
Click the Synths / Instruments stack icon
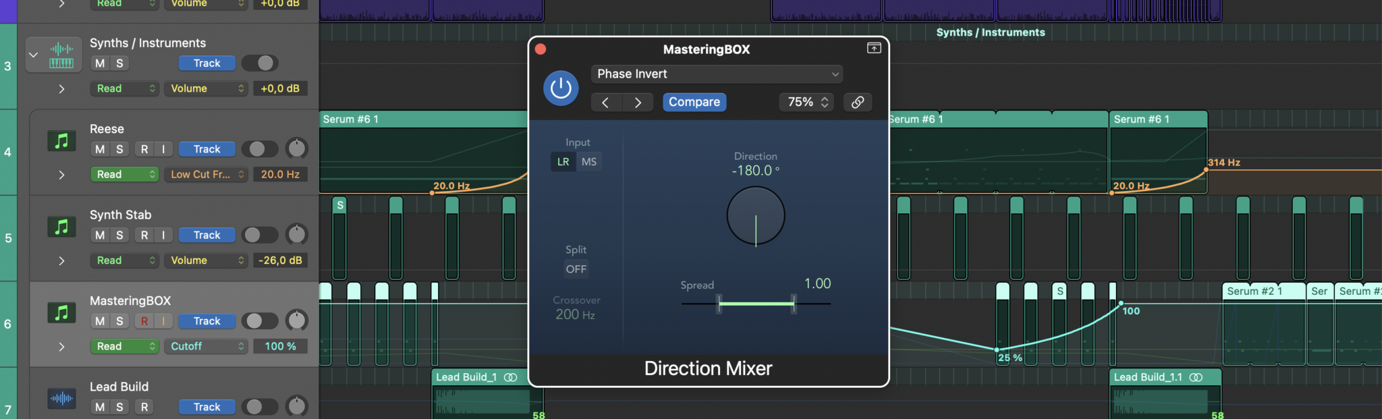tap(61, 55)
